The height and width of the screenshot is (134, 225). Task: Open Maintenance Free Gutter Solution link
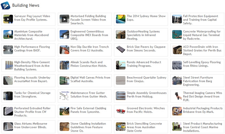point(89,95)
